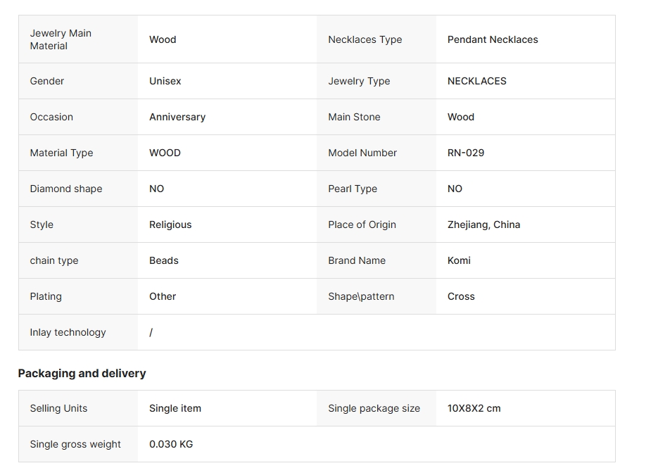Click the 0.030 KG gross weight value
The height and width of the screenshot is (468, 658).
pos(171,444)
